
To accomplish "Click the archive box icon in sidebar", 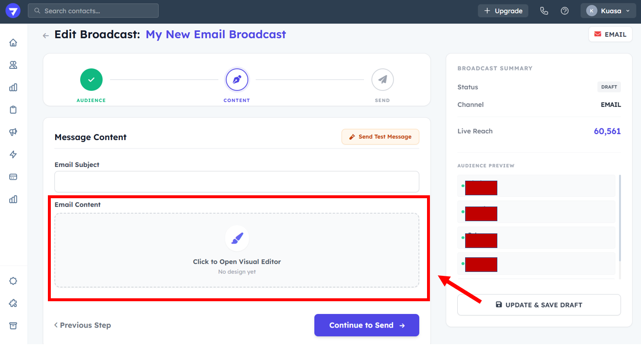I will (13, 326).
